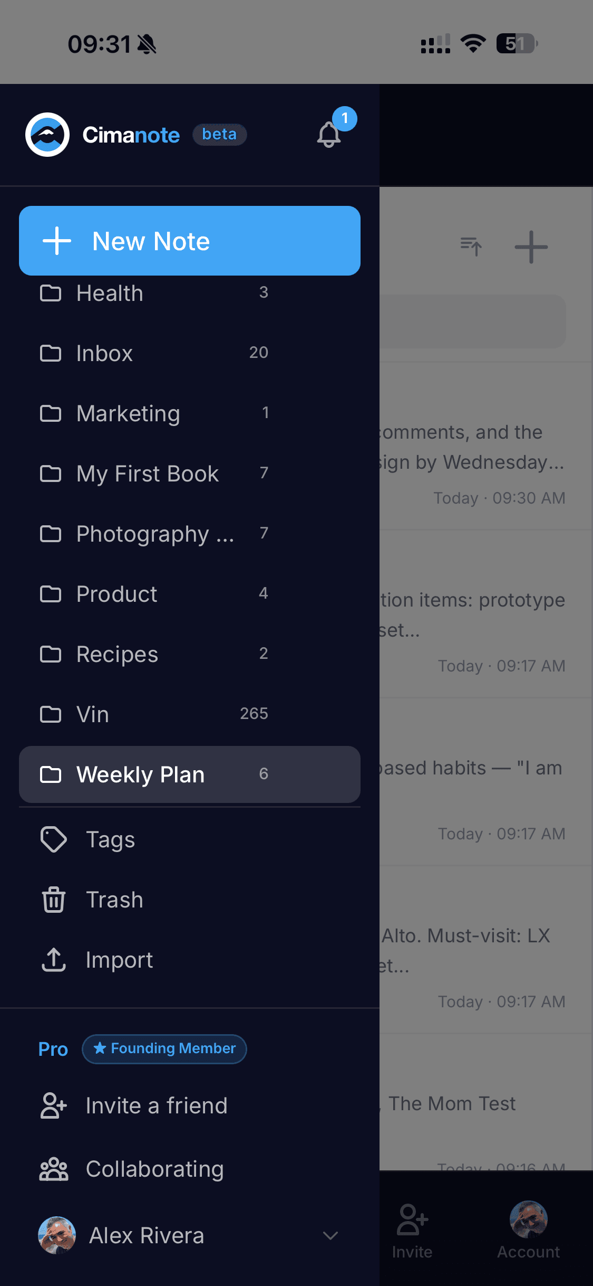
Task: Click the Cimanote logo
Action: point(47,135)
